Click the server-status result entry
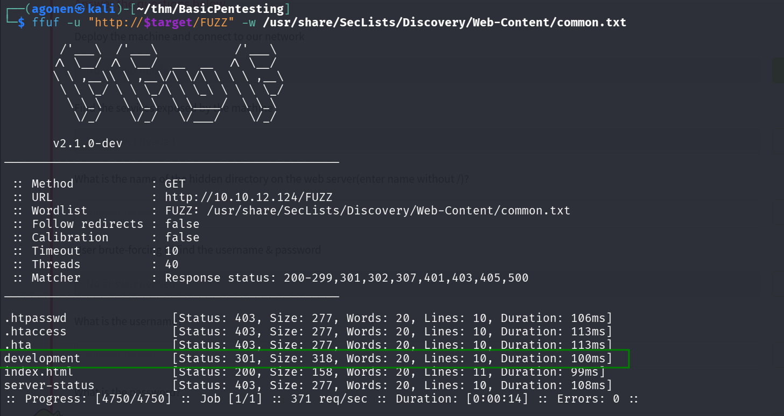Viewport: 784px width, 416px height. 49,385
